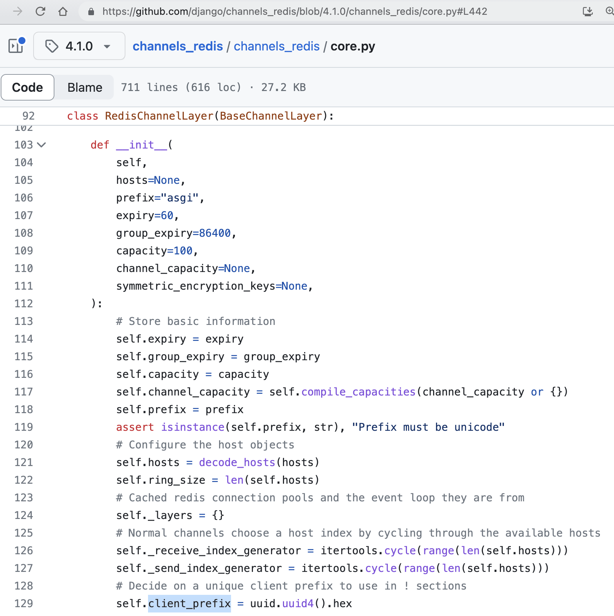Click the URL address bar
Viewport: 614px width, 616px height.
click(x=295, y=12)
